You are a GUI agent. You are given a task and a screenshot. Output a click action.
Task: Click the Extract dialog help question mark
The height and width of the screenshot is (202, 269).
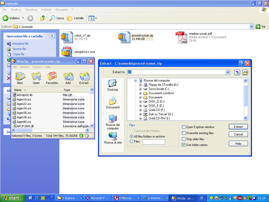coord(241,63)
